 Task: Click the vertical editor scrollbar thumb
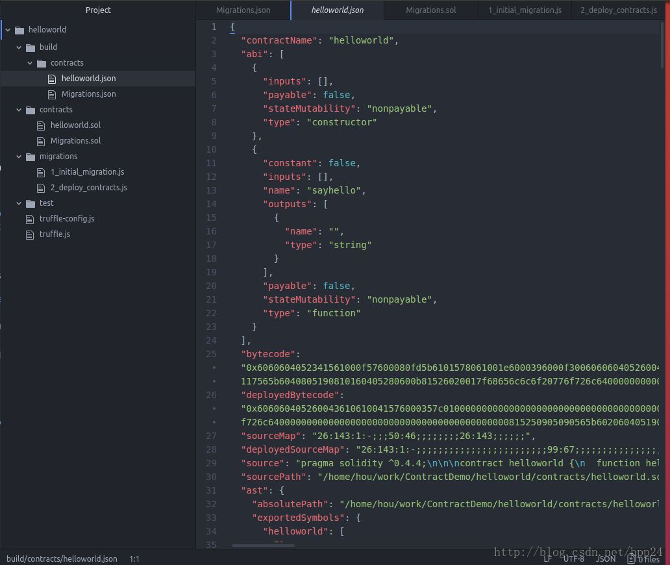[x=662, y=45]
